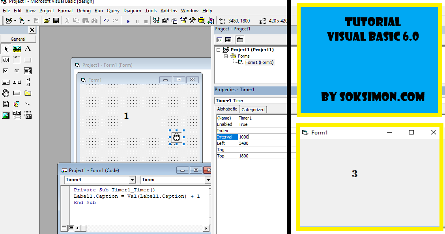Save the project with the Save toolbar icon
This screenshot has width=445, height=234.
(x=56, y=20)
